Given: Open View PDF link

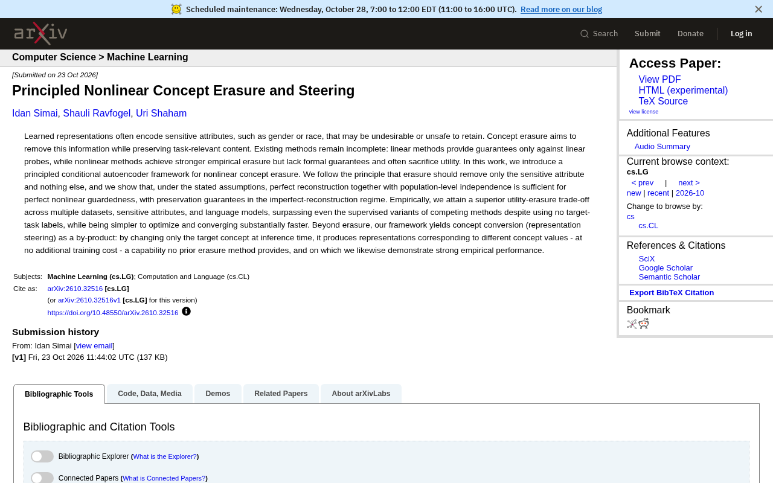Looking at the screenshot, I should click(x=659, y=80).
